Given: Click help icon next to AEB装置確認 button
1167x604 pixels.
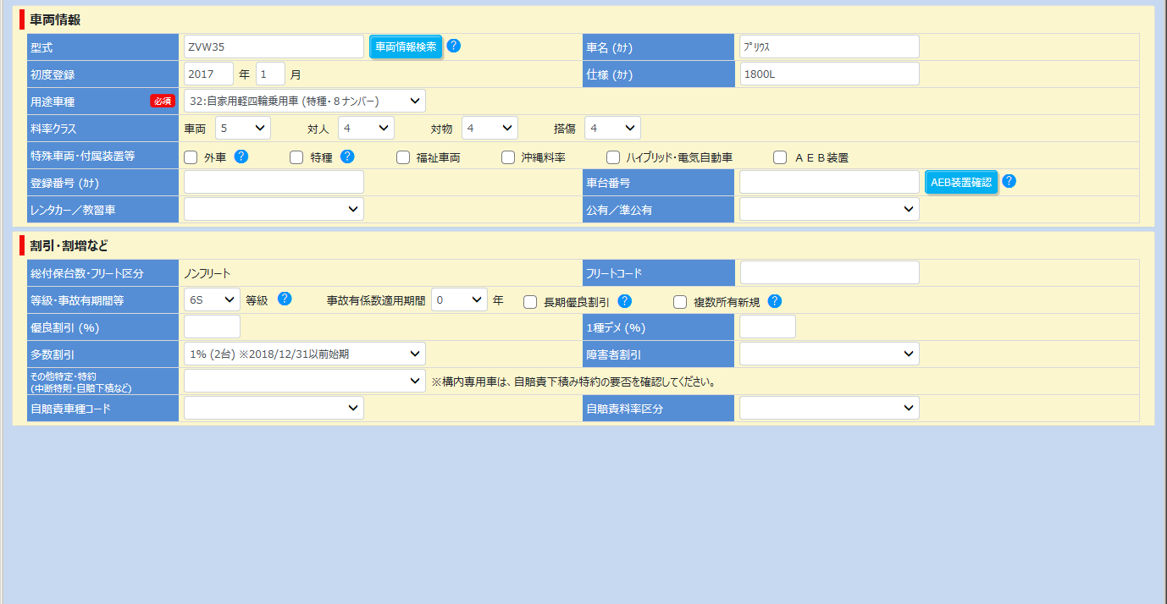Looking at the screenshot, I should pyautogui.click(x=1009, y=181).
